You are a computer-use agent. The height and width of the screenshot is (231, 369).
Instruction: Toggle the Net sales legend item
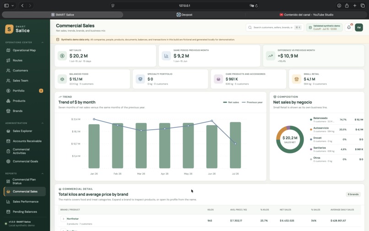231,102
